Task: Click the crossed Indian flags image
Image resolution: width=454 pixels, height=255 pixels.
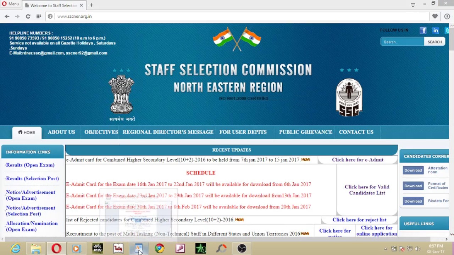Action: pyautogui.click(x=237, y=39)
